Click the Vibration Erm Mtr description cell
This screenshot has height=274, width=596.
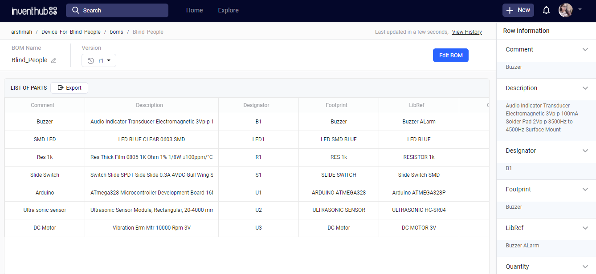tap(151, 228)
